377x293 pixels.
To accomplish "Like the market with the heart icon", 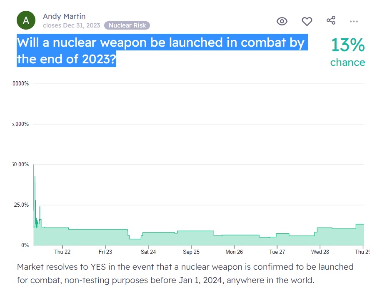I will tap(307, 21).
